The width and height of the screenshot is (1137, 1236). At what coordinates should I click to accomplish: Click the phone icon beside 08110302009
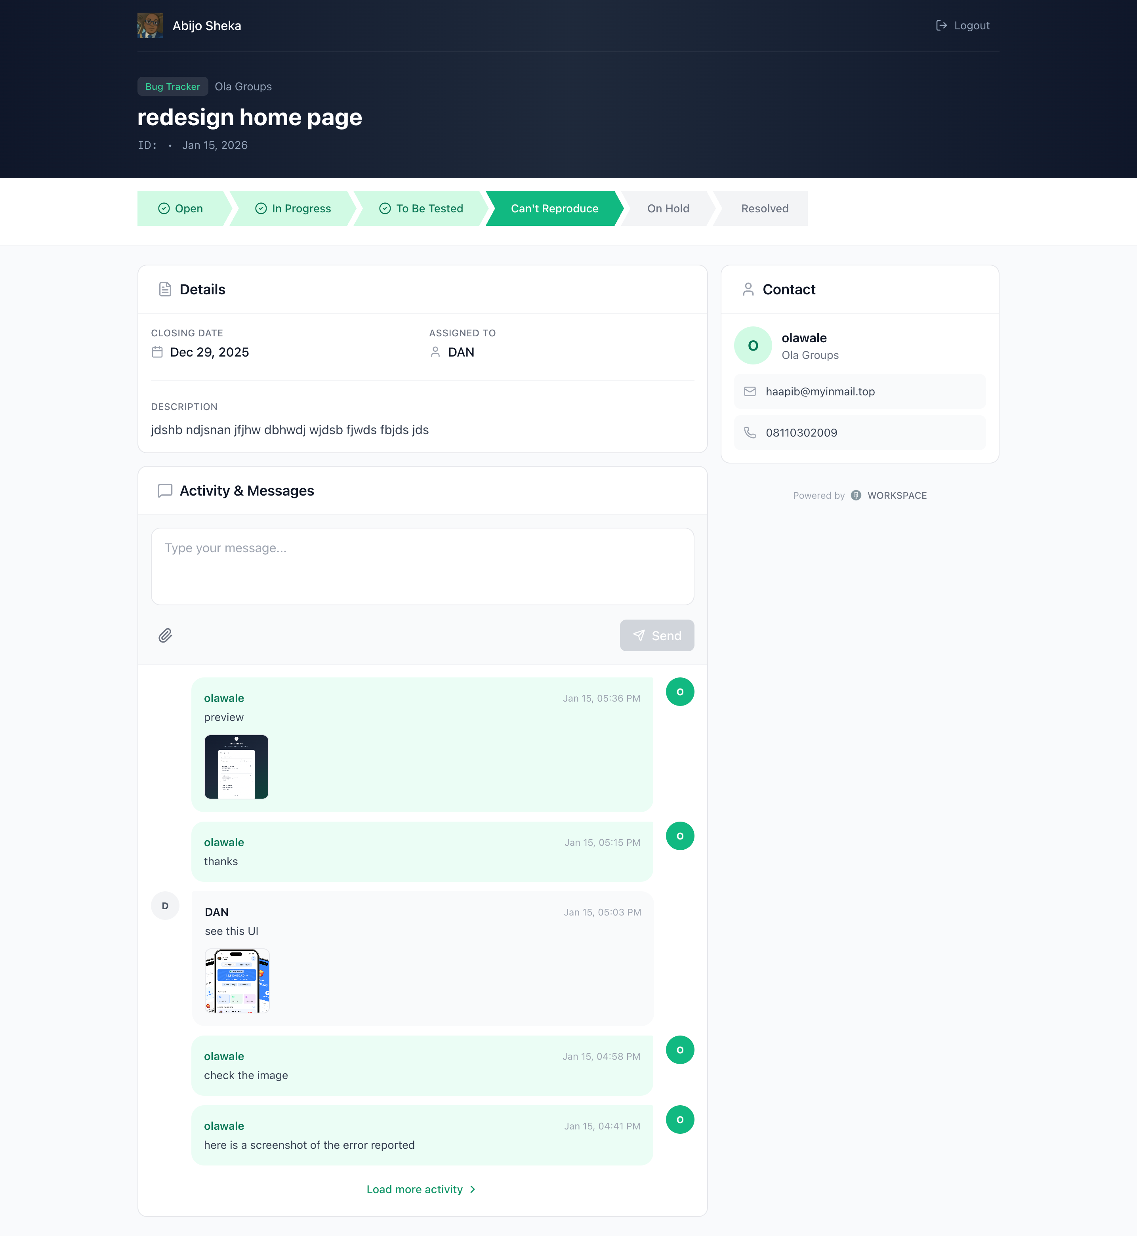coord(750,433)
